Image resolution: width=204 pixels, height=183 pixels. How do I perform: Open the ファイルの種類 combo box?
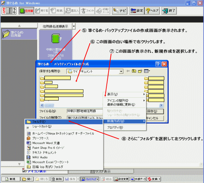pyautogui.click(x=85, y=117)
